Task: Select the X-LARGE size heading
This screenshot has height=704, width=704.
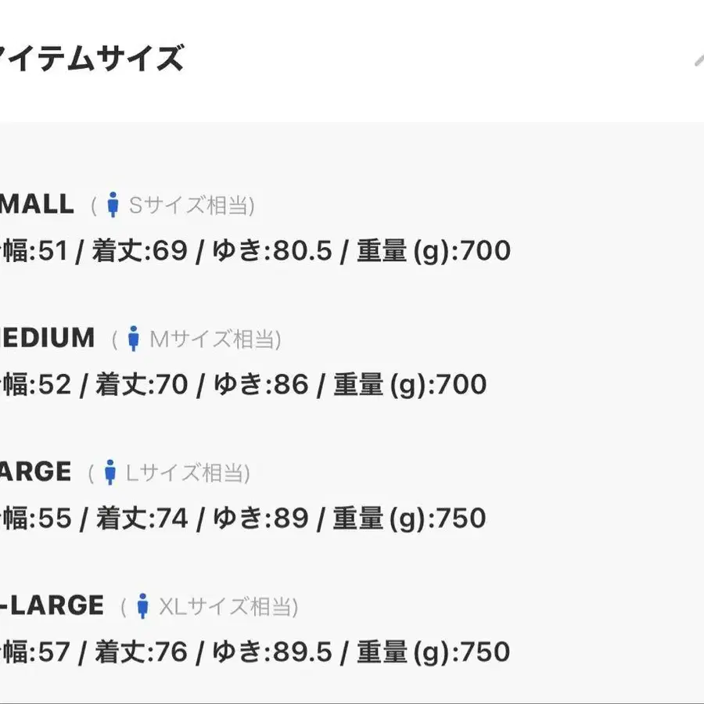Action: [52, 605]
